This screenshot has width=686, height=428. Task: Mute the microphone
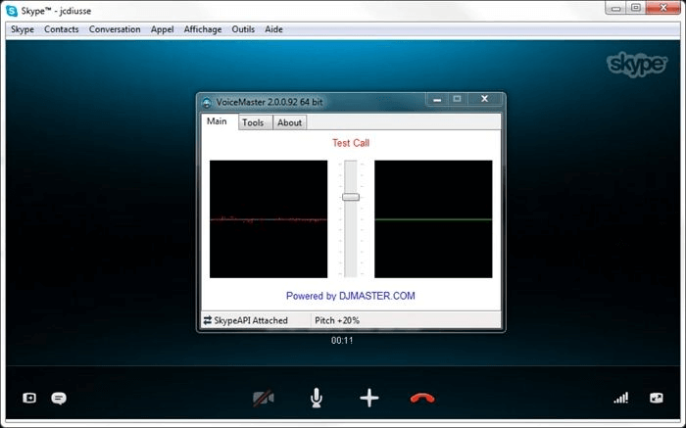coord(317,398)
